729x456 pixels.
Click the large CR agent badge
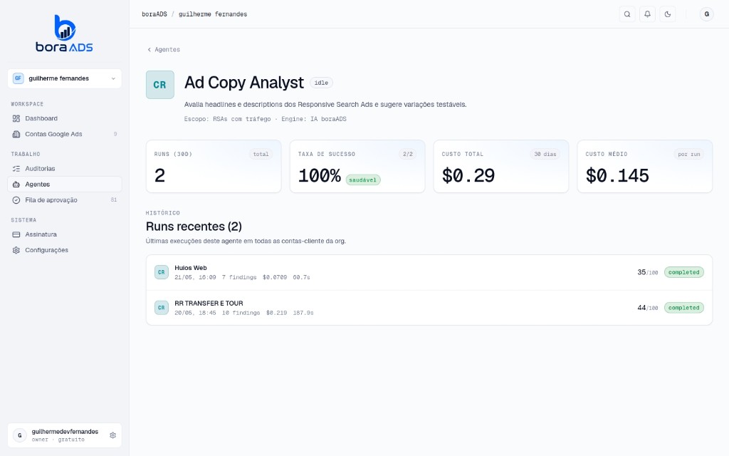(160, 85)
